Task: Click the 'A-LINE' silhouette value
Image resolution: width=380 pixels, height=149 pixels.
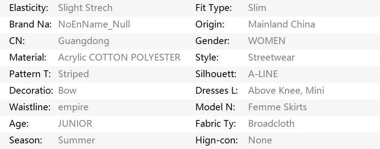Action: [x=263, y=74]
